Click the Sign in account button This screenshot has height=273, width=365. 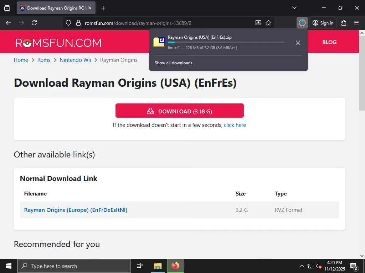(x=323, y=23)
